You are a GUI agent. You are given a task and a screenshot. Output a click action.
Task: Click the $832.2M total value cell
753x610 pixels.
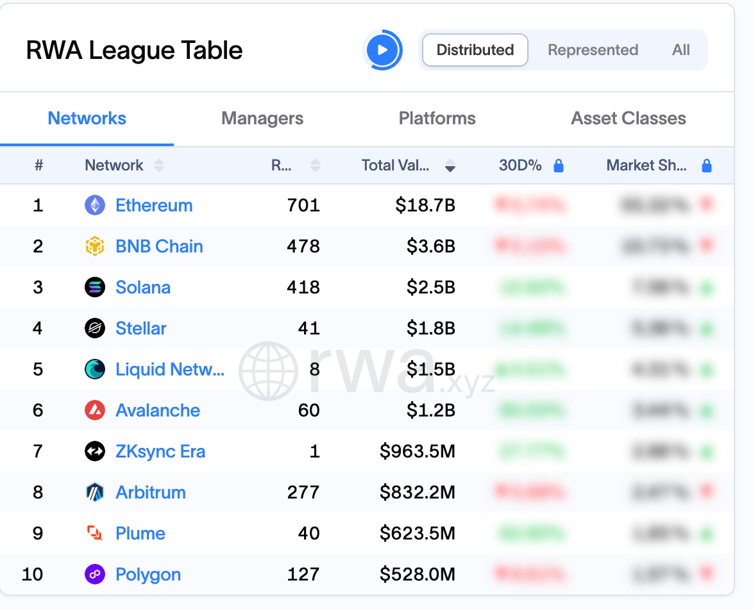tap(418, 492)
